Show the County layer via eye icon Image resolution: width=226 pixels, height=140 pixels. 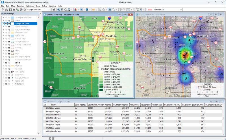point(6,48)
